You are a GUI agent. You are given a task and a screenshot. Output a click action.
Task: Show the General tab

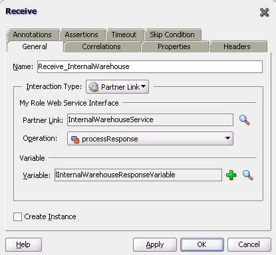coord(35,46)
